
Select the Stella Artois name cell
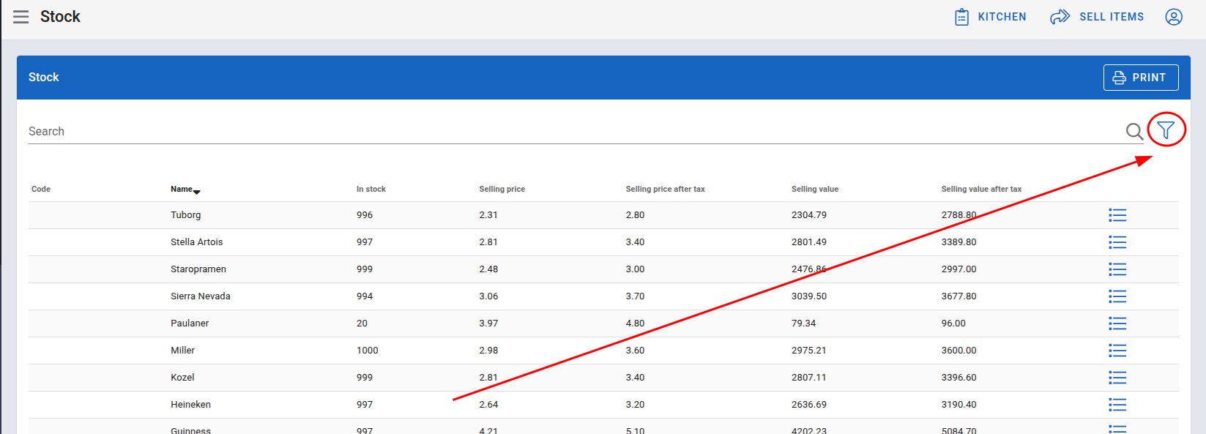197,242
